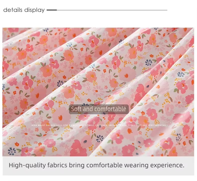The width and height of the screenshot is (197, 181).
Task: Click the word 'High-quality' in bottom caption
Action: (x=27, y=165)
